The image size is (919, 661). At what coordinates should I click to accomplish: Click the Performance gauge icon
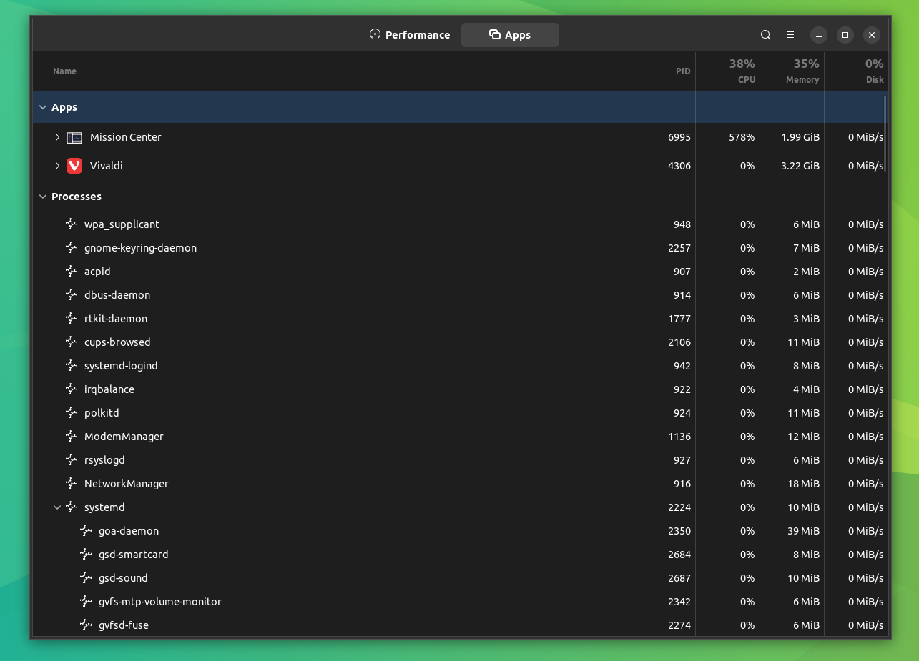click(373, 34)
